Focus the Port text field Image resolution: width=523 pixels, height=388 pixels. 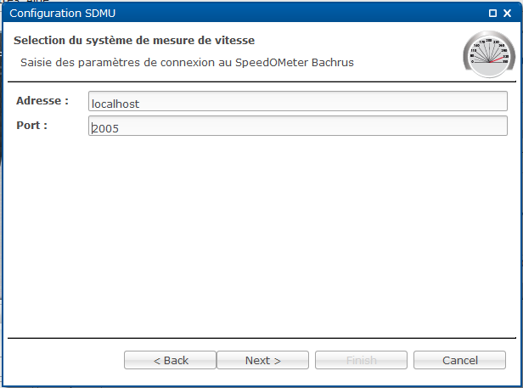(298, 126)
